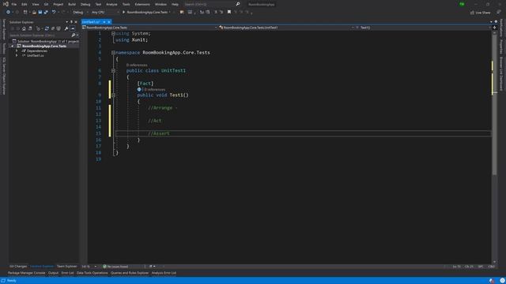Switch to Git Changes tab
This screenshot has height=284, width=506.
pos(18,267)
